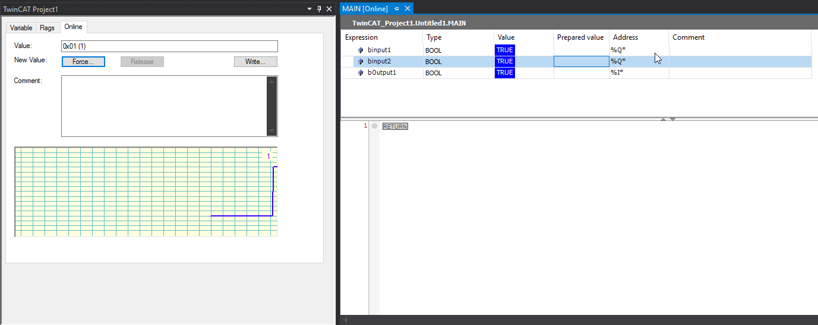Click the disabled Release button

coord(142,62)
